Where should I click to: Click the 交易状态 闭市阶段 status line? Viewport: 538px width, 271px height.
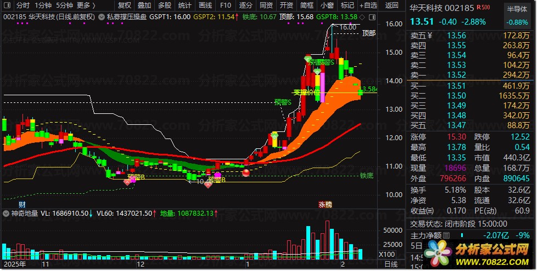pos(459,224)
